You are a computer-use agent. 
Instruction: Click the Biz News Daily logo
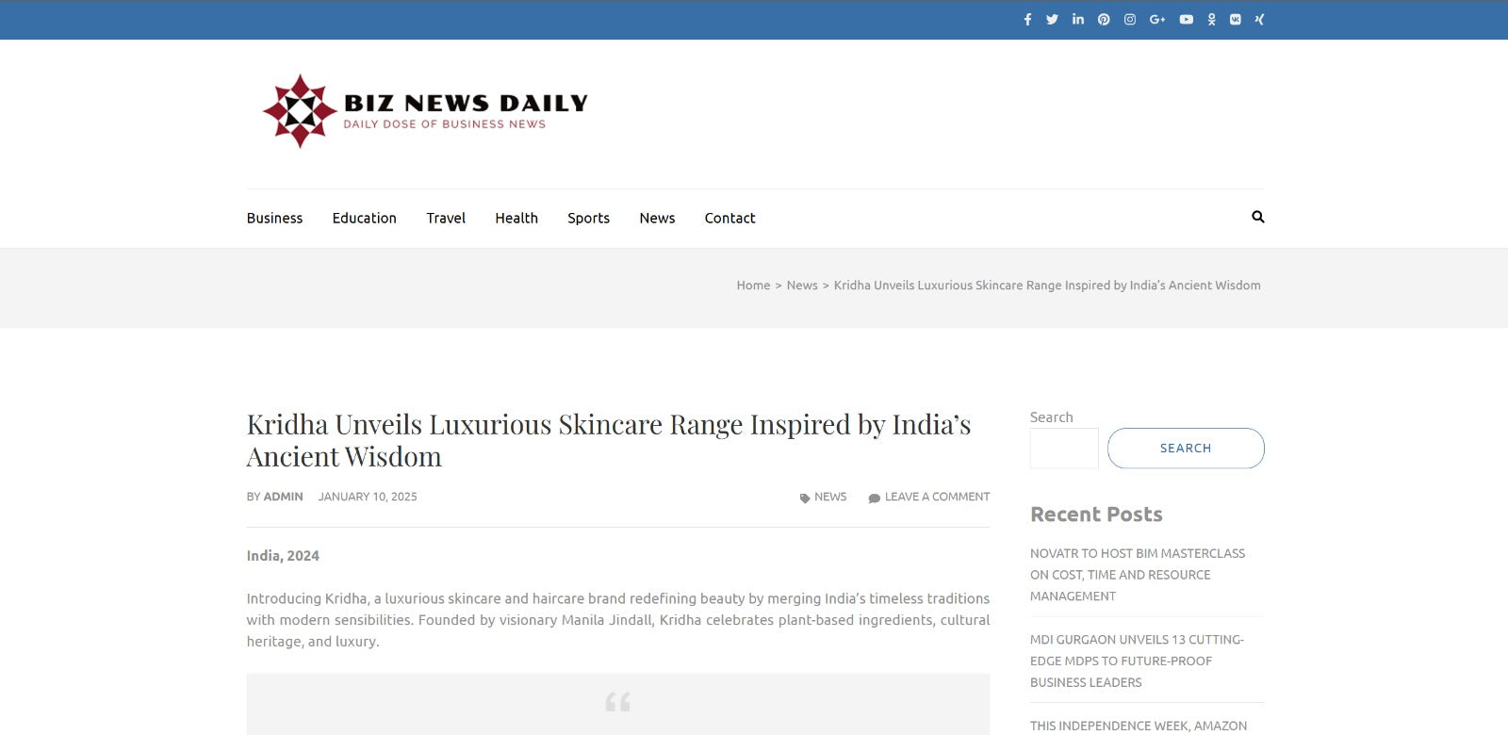pos(425,111)
